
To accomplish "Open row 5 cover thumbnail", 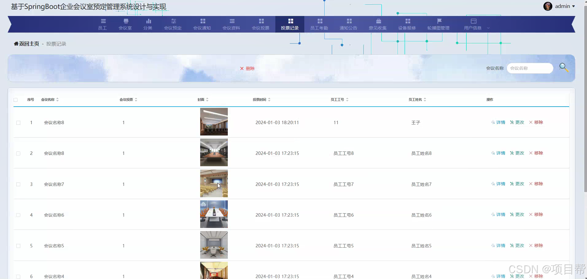I will (x=214, y=245).
